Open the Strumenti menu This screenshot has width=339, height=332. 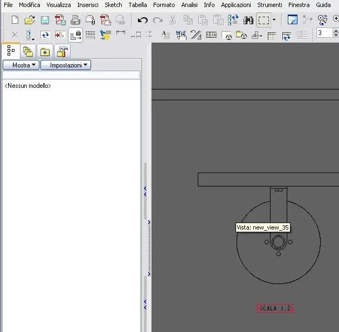(269, 5)
